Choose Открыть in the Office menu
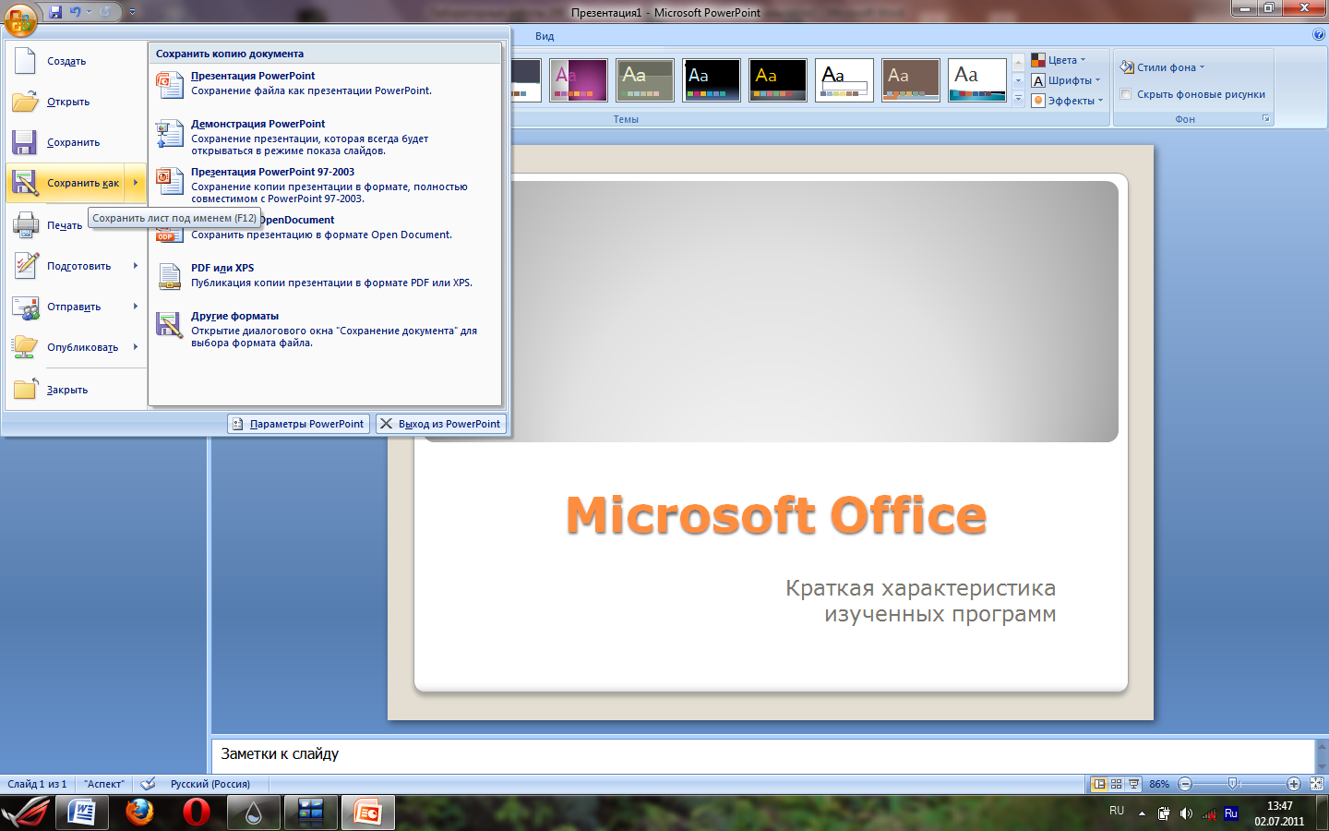1329x831 pixels. [76, 102]
